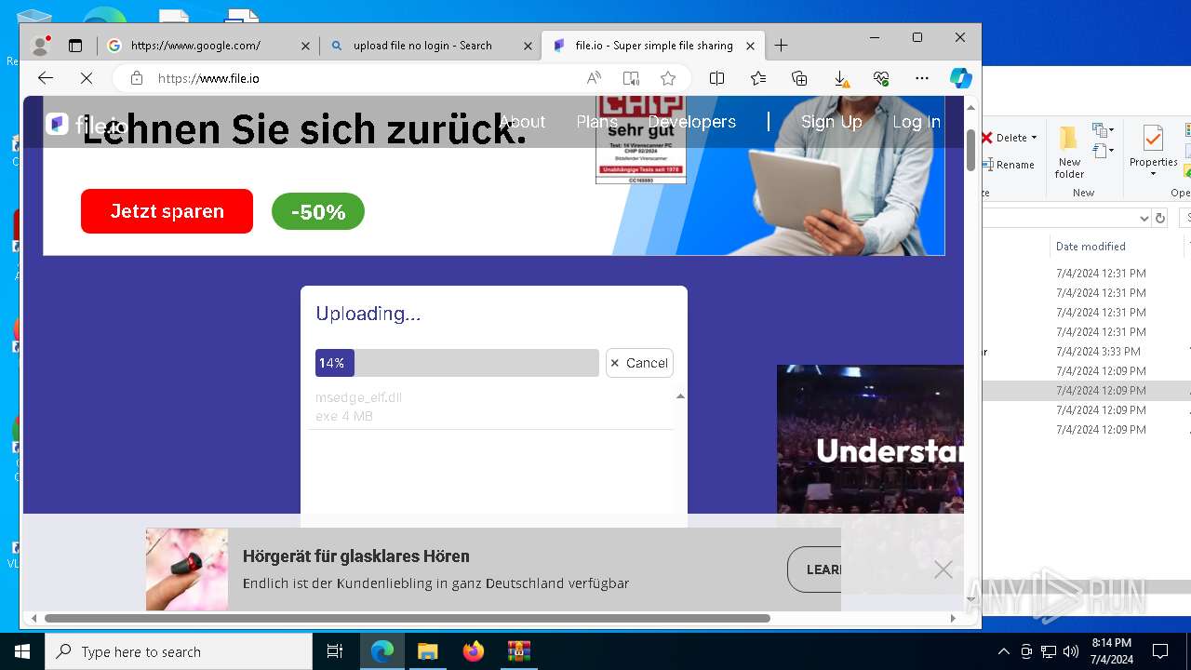Open the Favorites list icon
This screenshot has height=670, width=1191.
pyautogui.click(x=758, y=78)
